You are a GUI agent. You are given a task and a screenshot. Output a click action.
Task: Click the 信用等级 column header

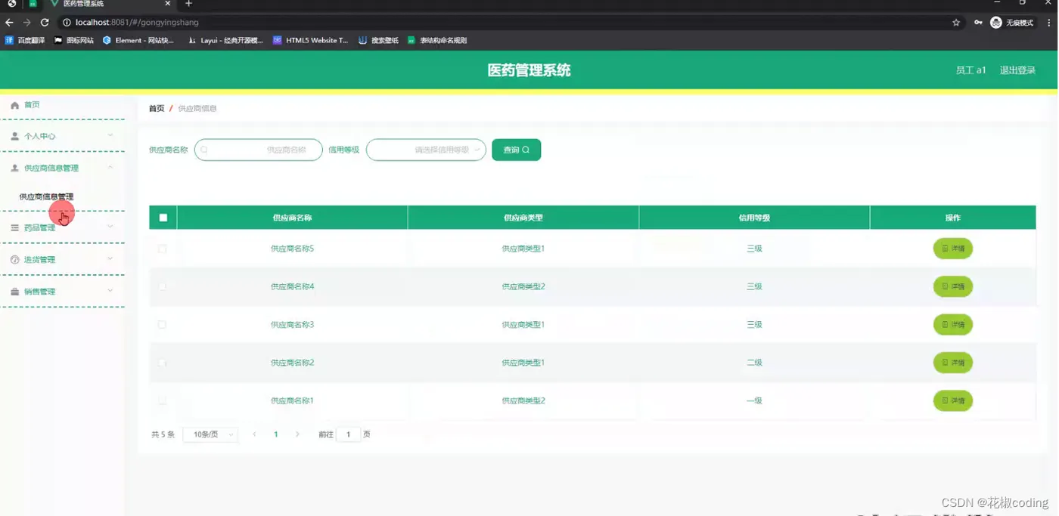tap(754, 218)
